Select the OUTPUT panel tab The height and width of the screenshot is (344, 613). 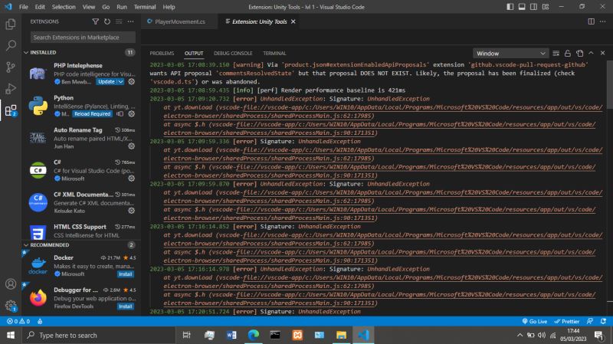pos(194,53)
